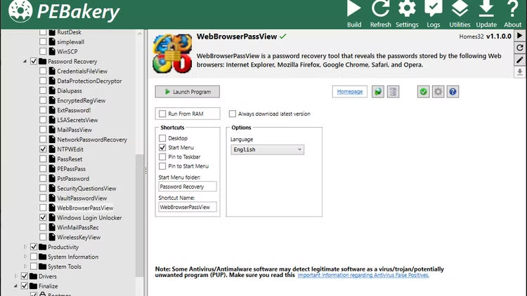Click the NTPWEdit file icon
The height and width of the screenshot is (296, 527).
[52, 149]
